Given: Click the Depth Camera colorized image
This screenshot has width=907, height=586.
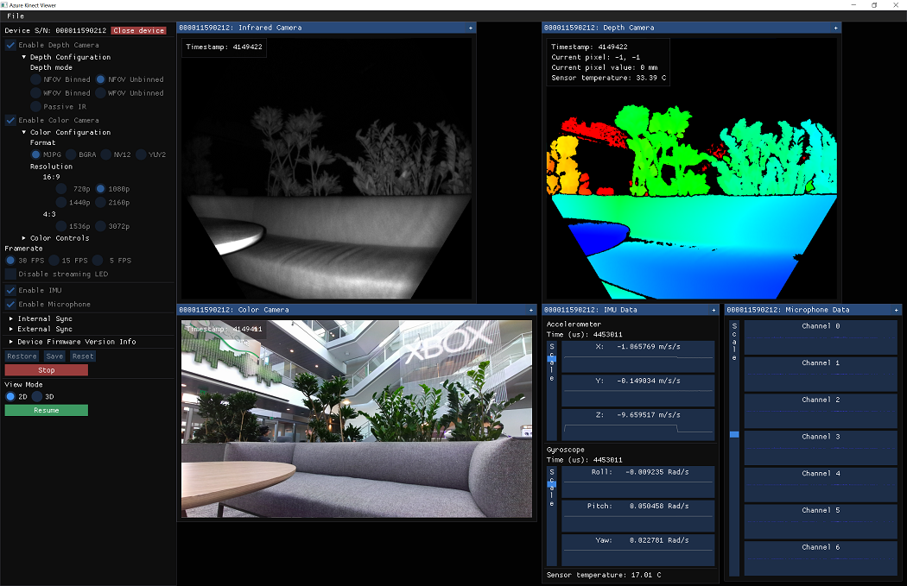Looking at the screenshot, I should coord(691,169).
